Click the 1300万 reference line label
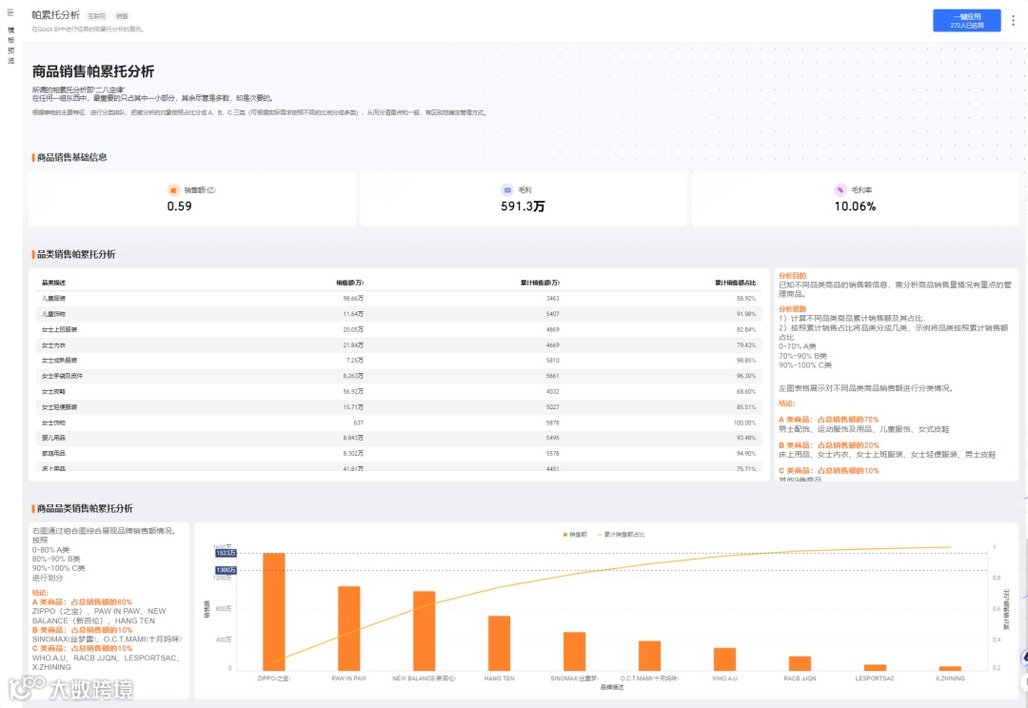This screenshot has width=1028, height=708. [x=226, y=570]
